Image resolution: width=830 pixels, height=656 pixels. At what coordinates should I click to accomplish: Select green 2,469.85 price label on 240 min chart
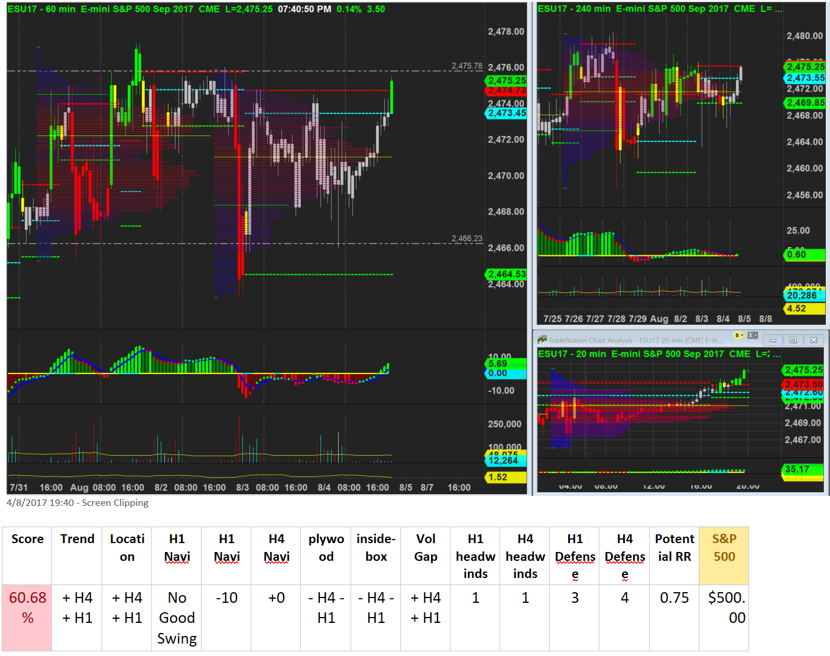(x=805, y=103)
